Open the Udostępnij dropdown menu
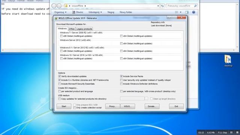This screenshot has width=240, height=135. (95, 12)
